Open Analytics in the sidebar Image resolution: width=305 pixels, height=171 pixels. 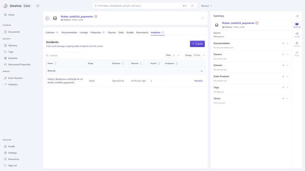pos(11,85)
